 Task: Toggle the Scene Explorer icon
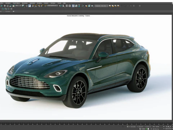[x=67, y=6]
